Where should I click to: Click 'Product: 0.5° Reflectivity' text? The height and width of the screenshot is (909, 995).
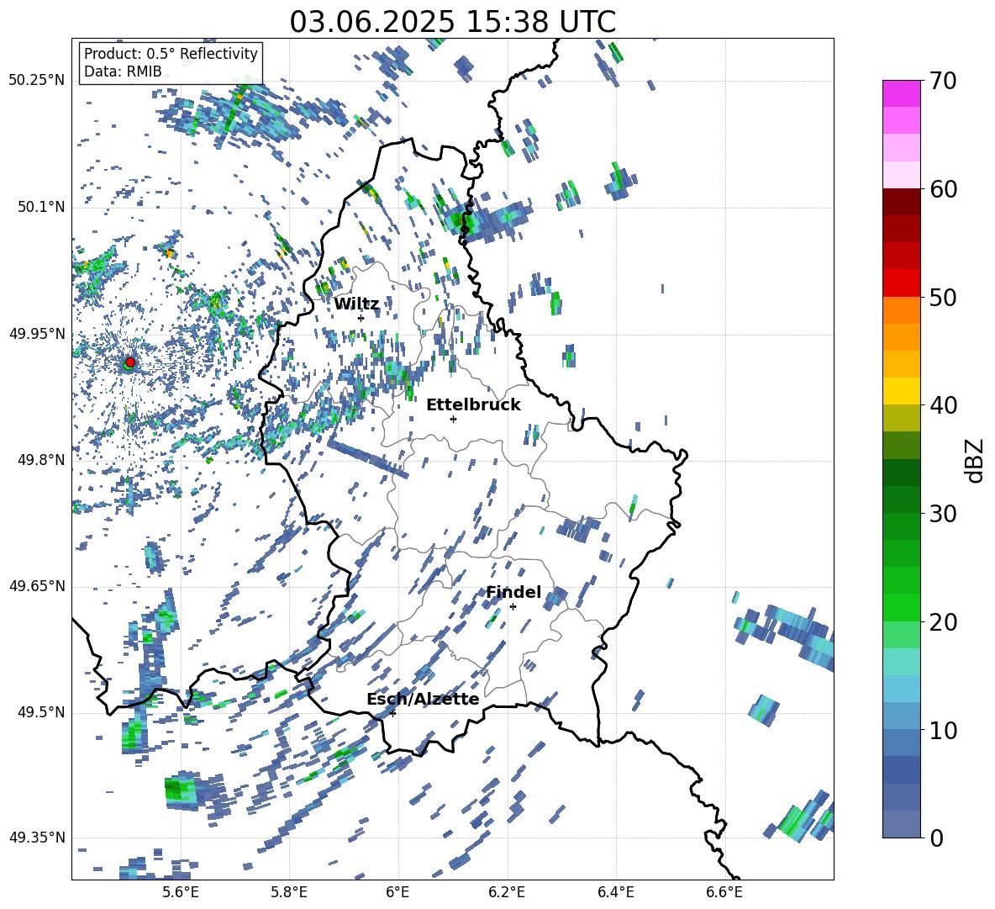pyautogui.click(x=171, y=53)
